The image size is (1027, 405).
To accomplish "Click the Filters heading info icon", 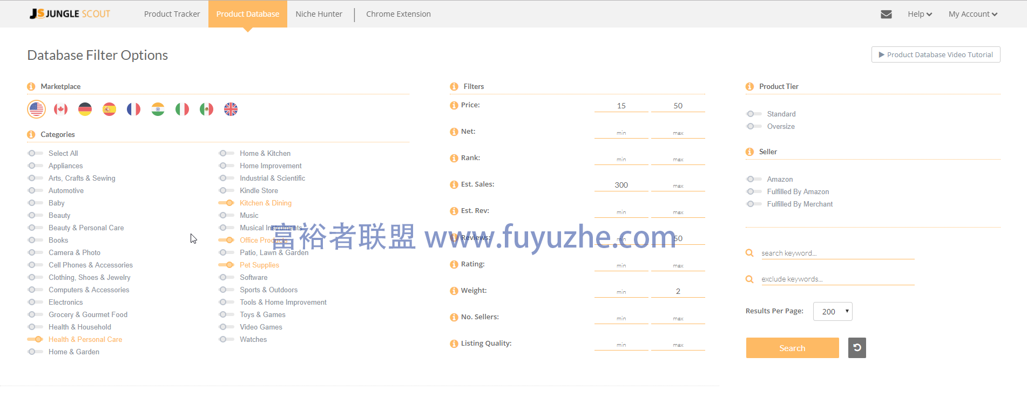I will [454, 86].
